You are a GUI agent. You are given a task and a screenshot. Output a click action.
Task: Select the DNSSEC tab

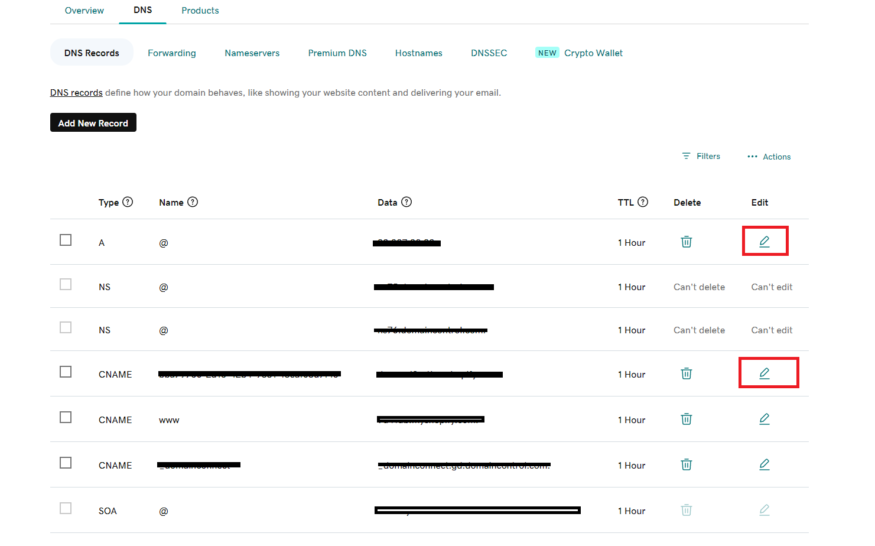pyautogui.click(x=489, y=53)
